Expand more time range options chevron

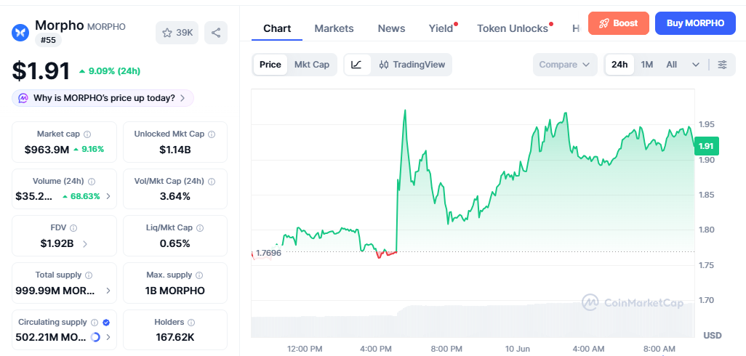[x=696, y=65]
